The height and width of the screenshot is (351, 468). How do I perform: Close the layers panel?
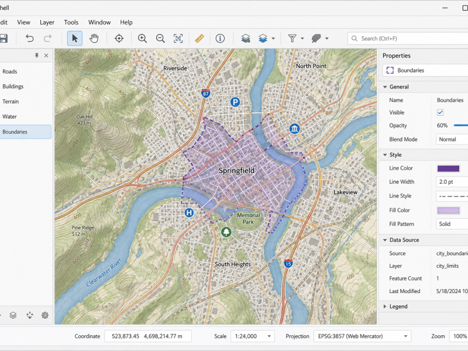tap(46, 56)
